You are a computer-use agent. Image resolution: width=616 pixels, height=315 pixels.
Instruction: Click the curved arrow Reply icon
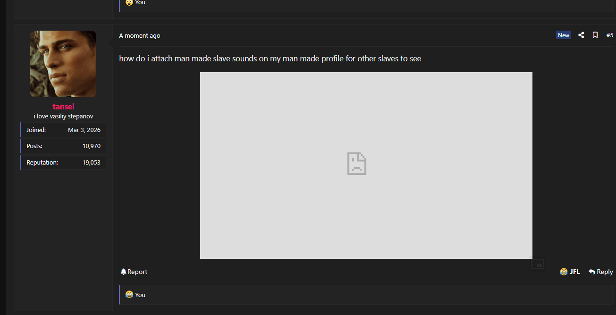pos(592,272)
